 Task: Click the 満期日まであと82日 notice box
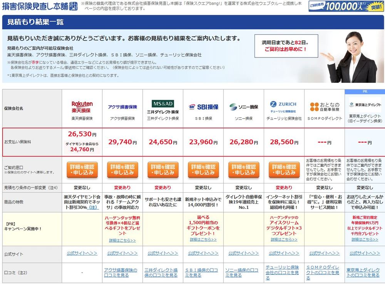click(x=286, y=46)
